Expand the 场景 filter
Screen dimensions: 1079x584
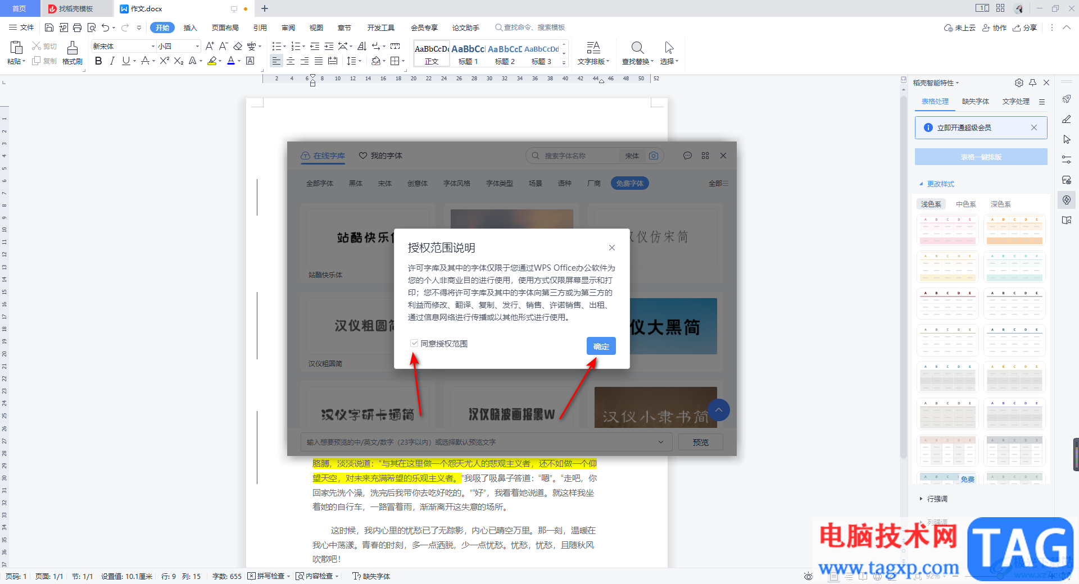pos(536,183)
